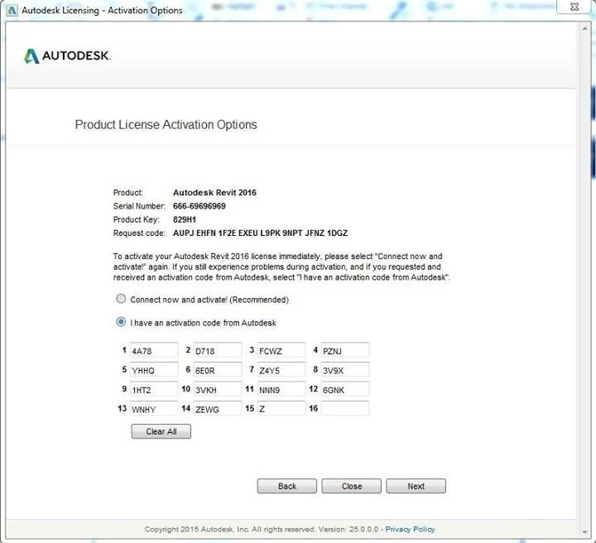Click activation code field 6 containing 6E0R
The height and width of the screenshot is (543, 596).
pos(218,370)
